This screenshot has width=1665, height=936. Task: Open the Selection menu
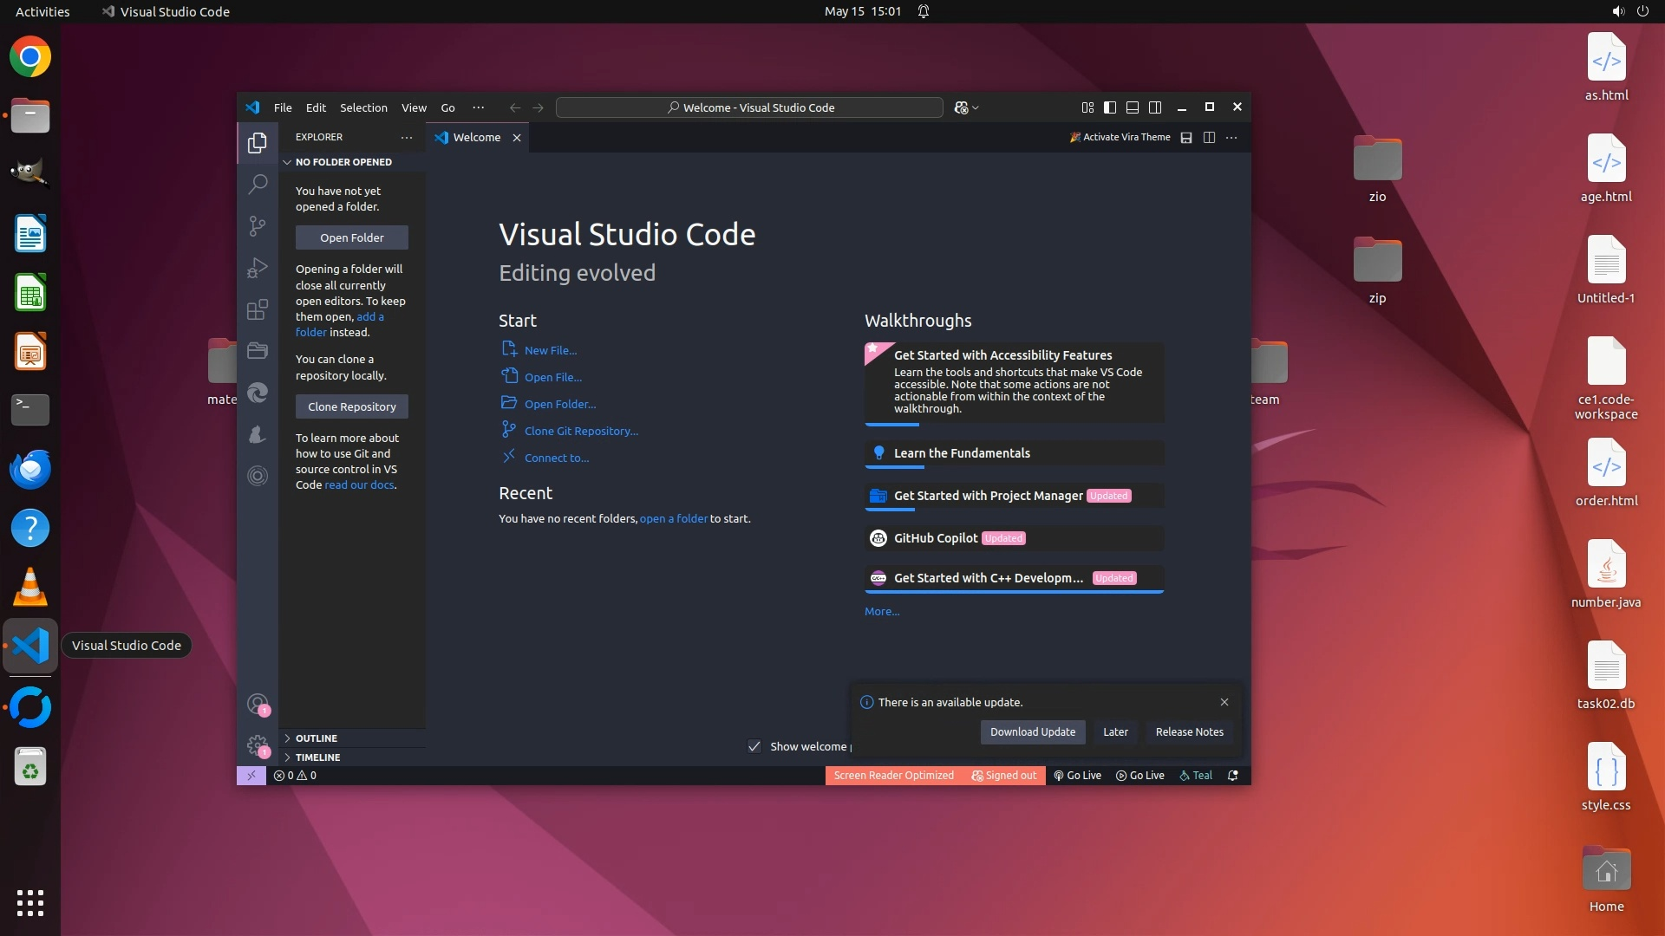click(x=363, y=107)
